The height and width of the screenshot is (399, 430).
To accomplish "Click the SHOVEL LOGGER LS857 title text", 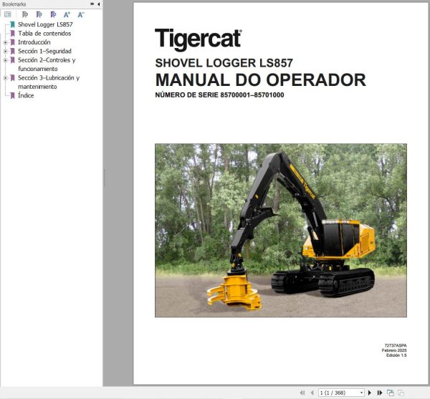I will [x=224, y=63].
